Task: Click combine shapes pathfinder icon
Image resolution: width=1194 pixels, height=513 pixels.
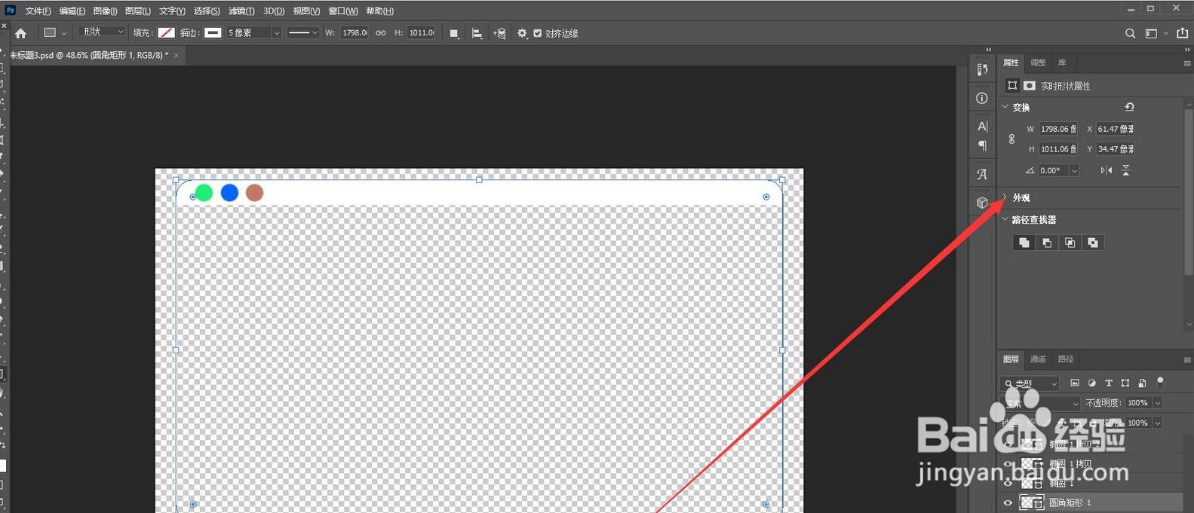Action: point(1024,243)
